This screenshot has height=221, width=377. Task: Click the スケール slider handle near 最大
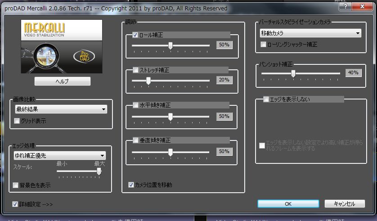click(99, 171)
